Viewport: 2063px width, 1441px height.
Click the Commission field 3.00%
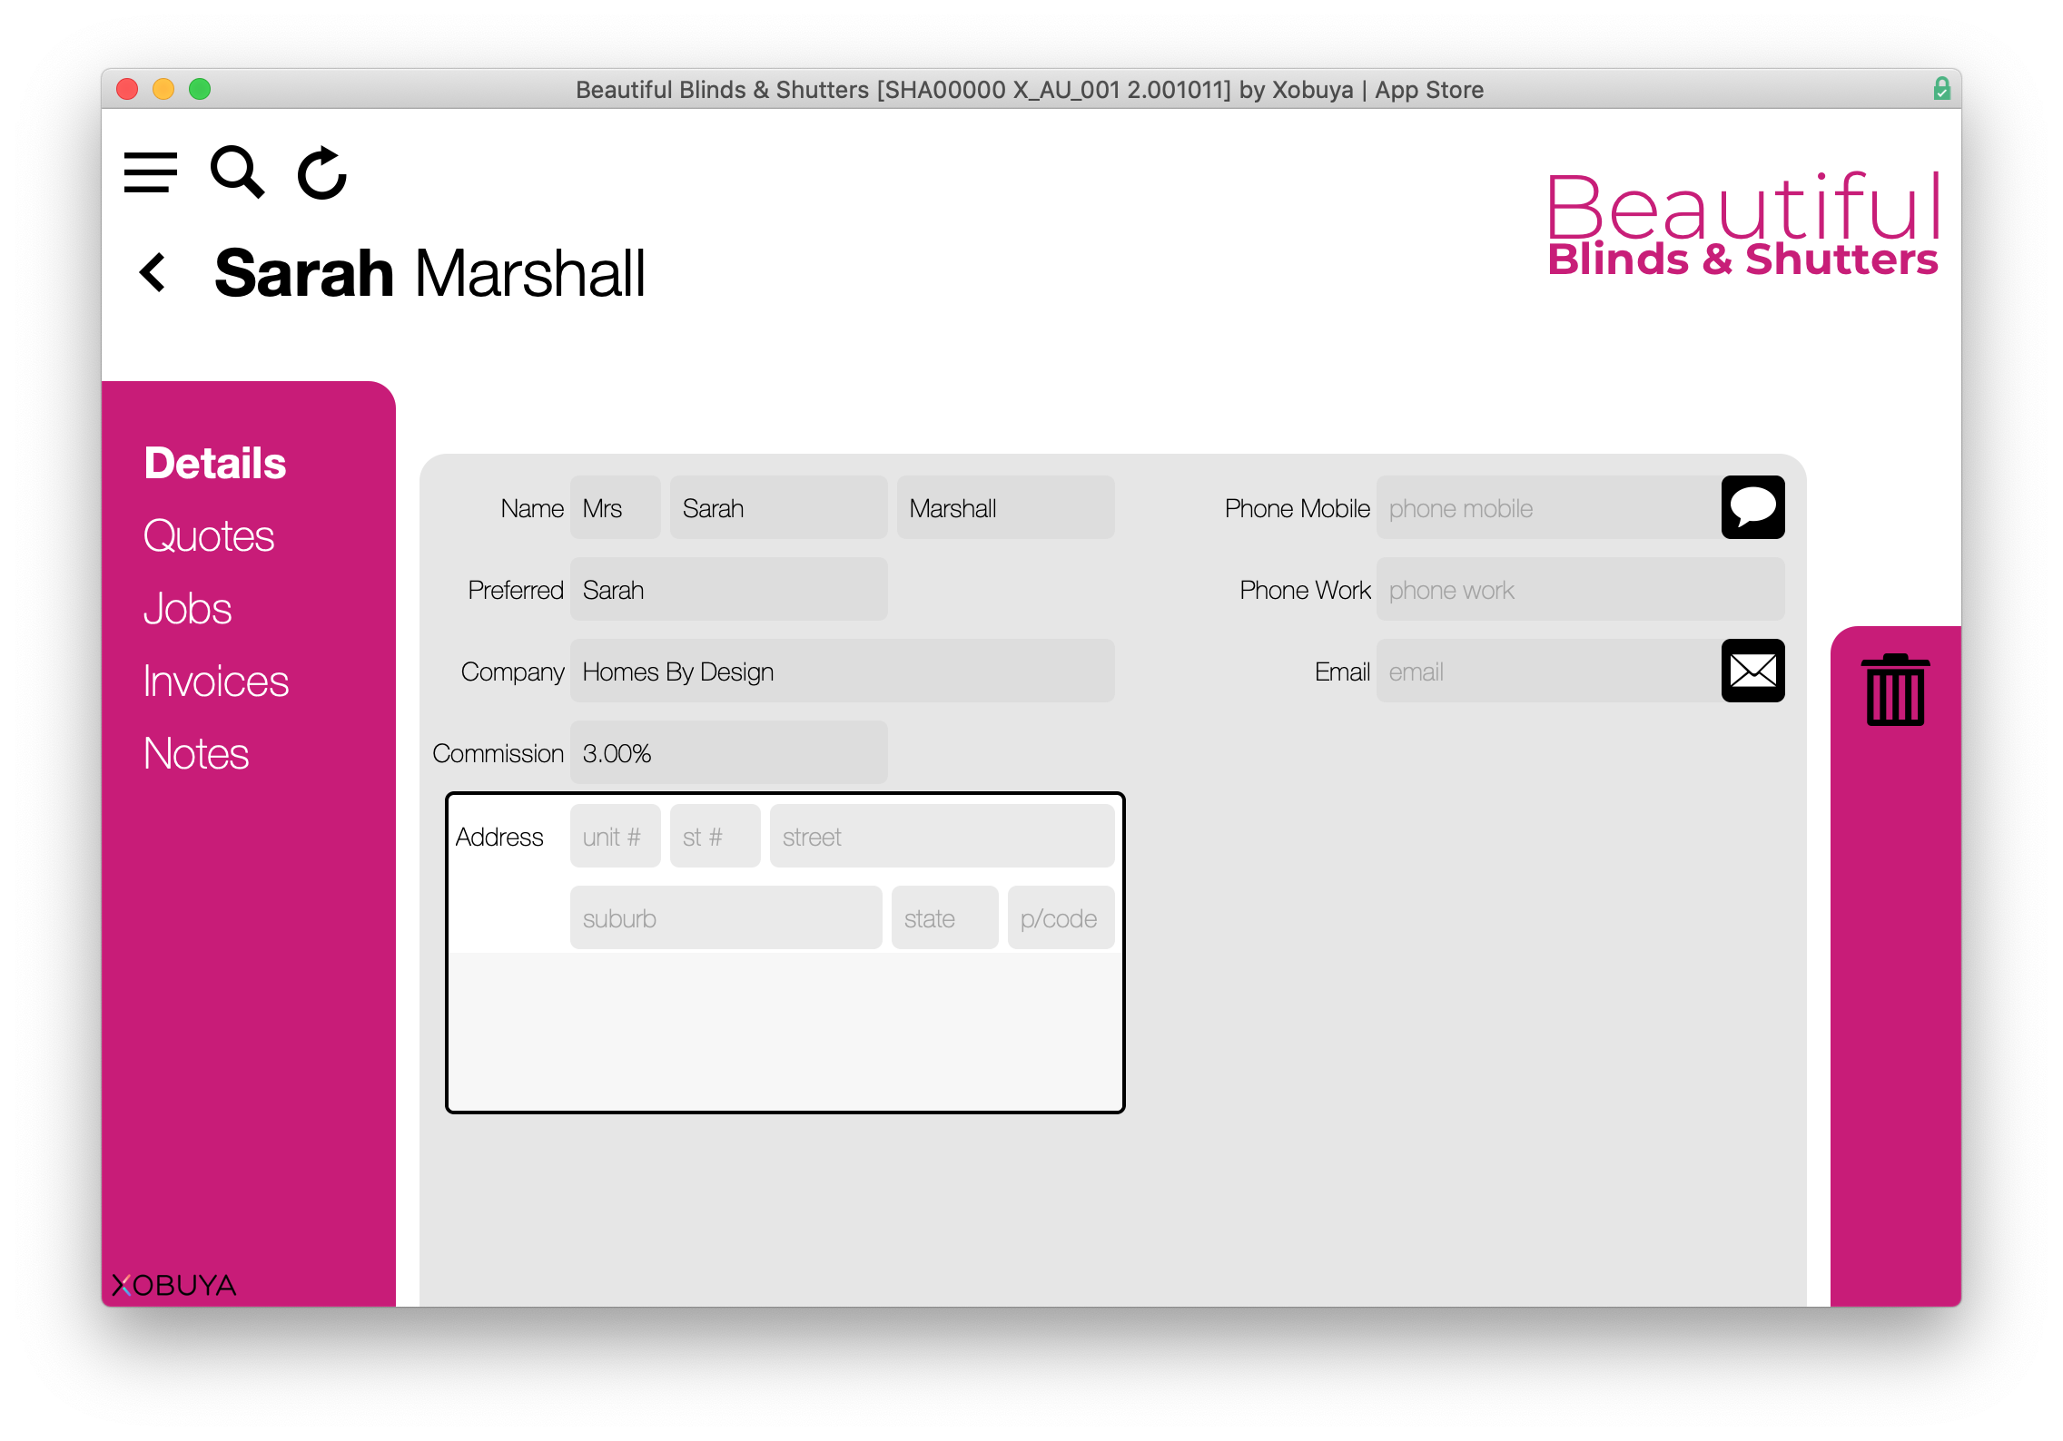coord(729,752)
